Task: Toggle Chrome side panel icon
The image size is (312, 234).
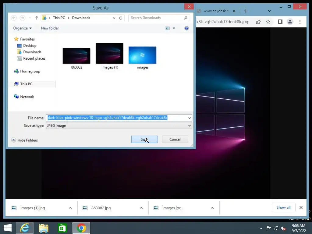Action: (280, 22)
